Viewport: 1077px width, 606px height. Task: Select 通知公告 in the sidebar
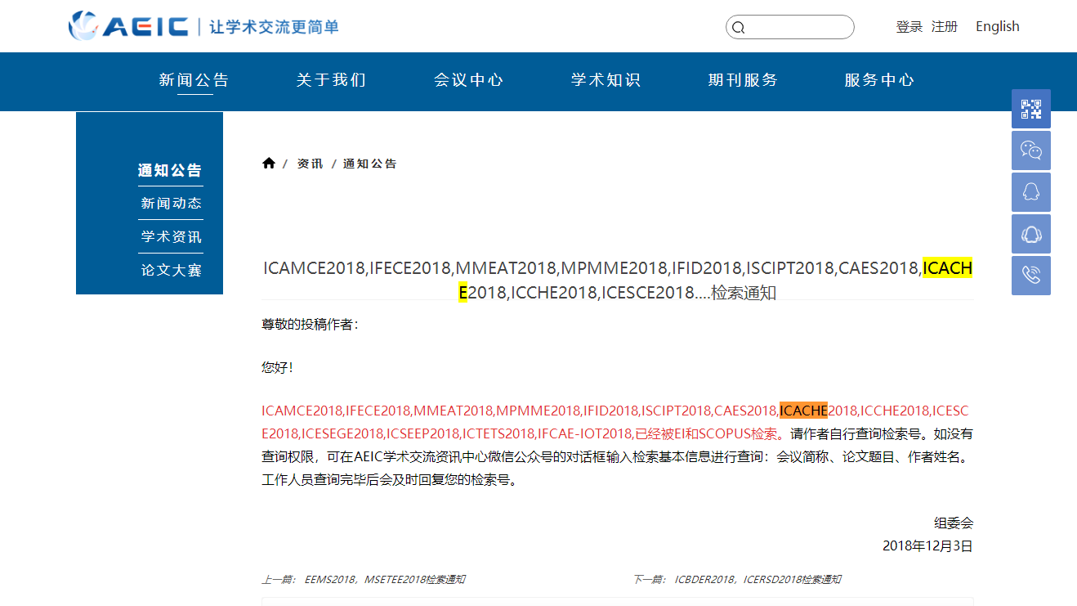[170, 170]
